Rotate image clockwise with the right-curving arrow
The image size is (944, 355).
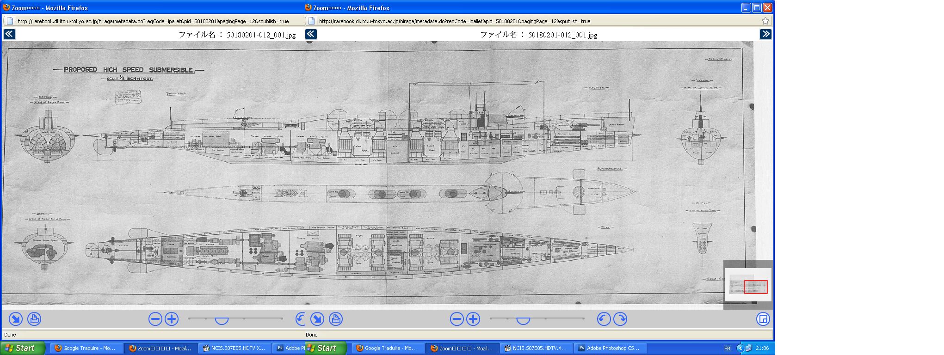click(620, 319)
